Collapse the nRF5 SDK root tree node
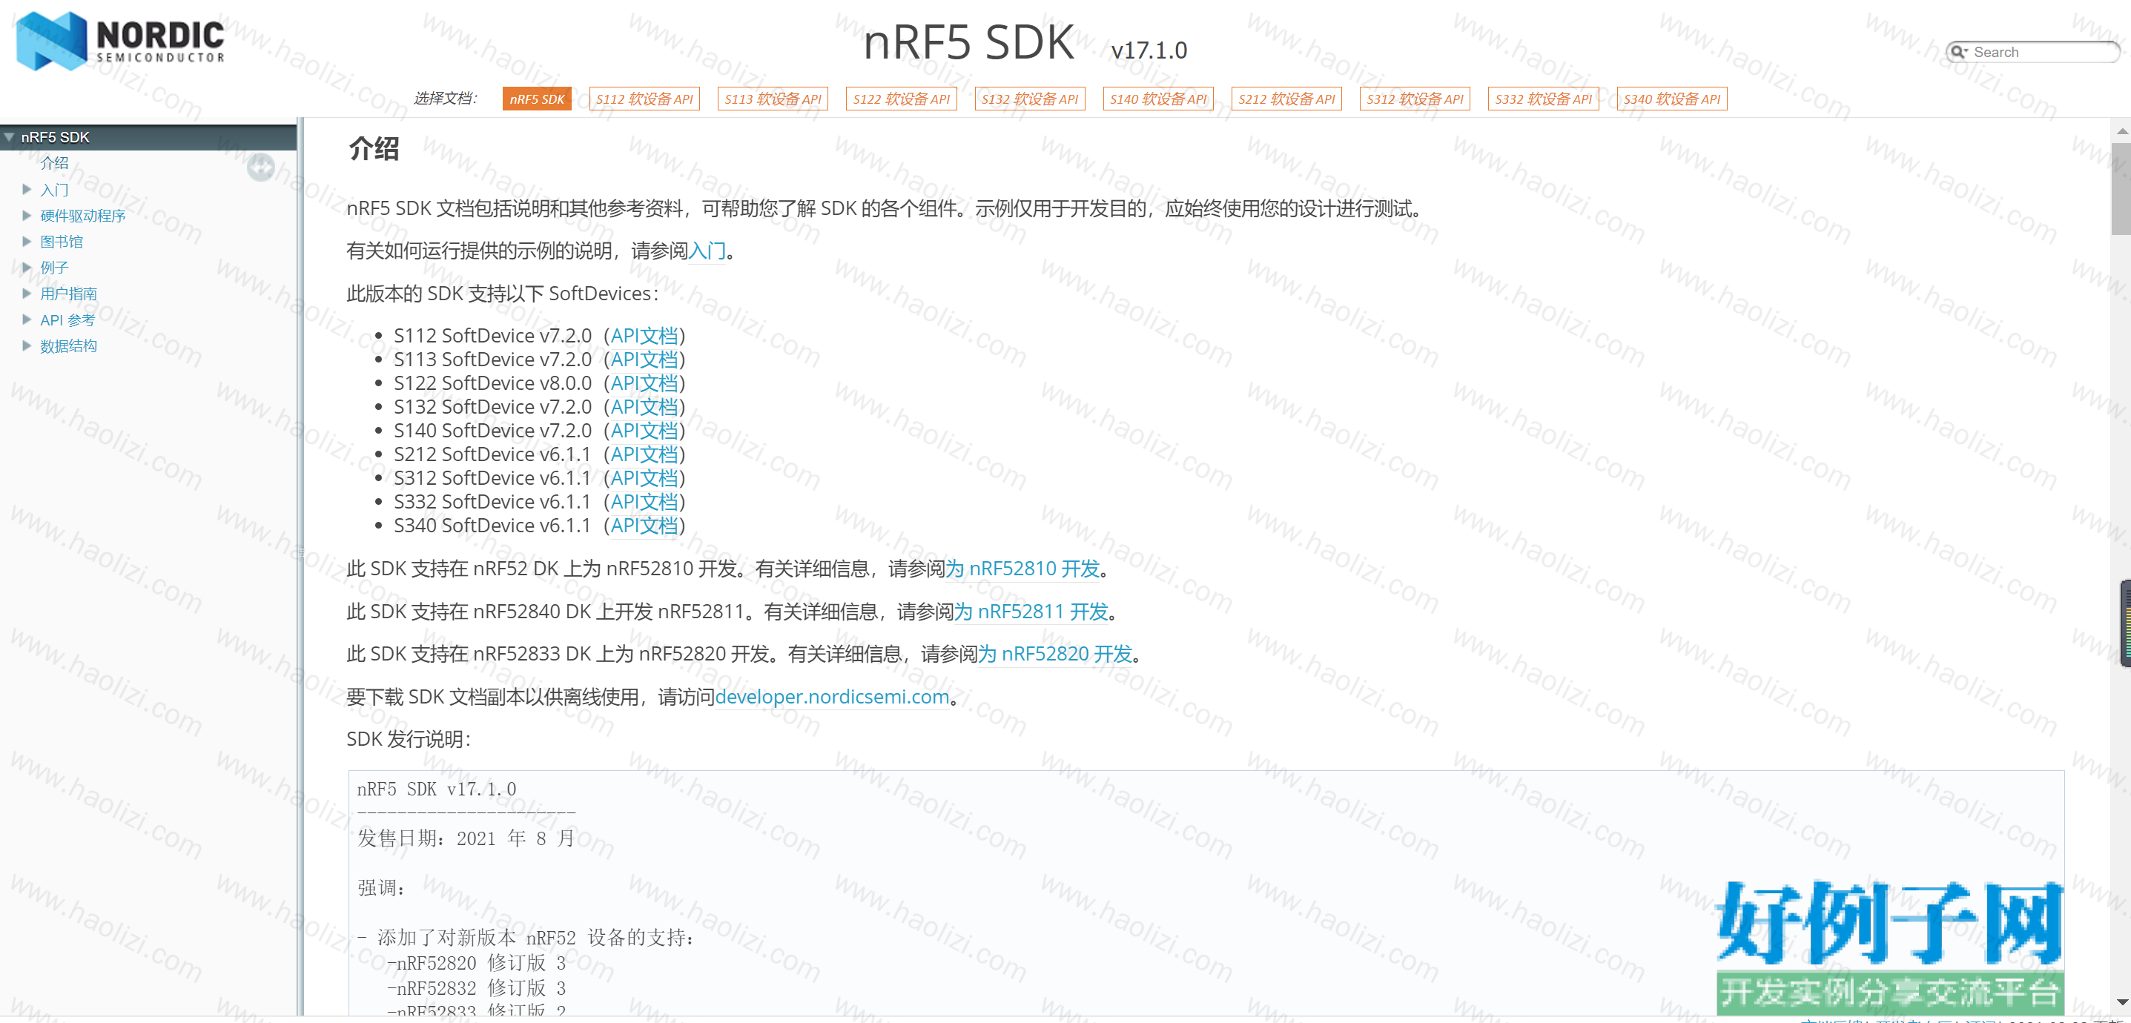This screenshot has height=1023, width=2131. coord(9,137)
